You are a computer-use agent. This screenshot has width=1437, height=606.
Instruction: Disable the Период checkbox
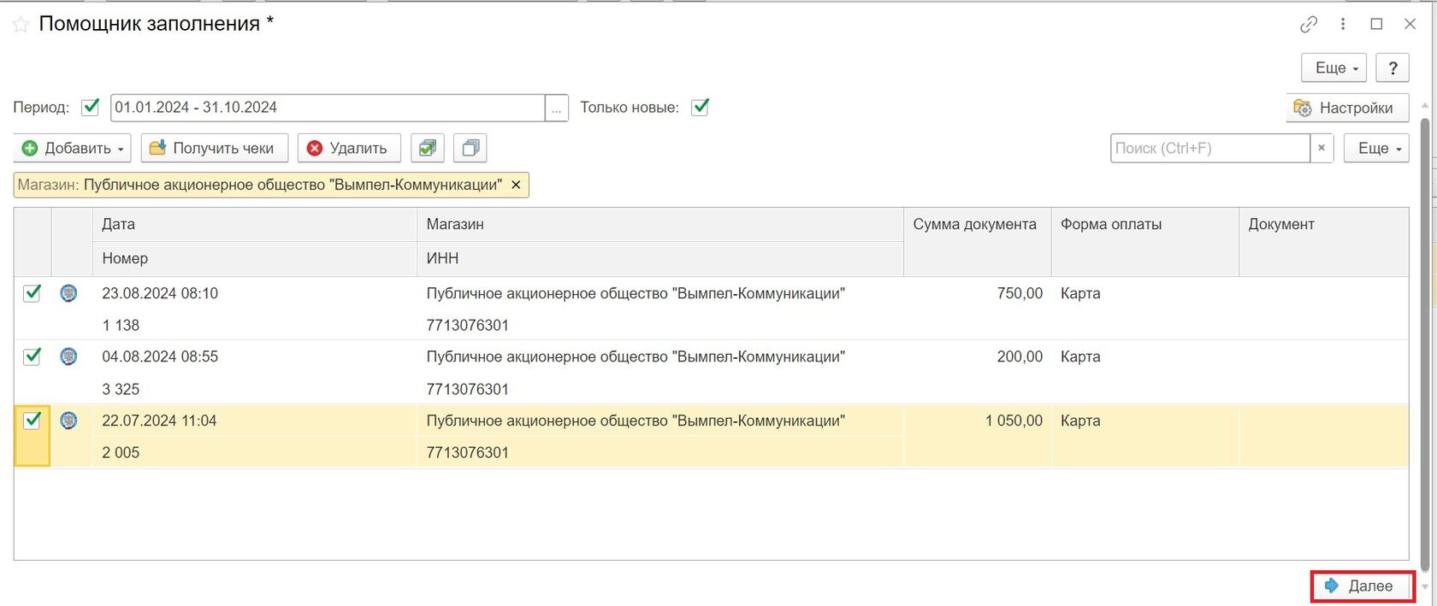click(90, 108)
